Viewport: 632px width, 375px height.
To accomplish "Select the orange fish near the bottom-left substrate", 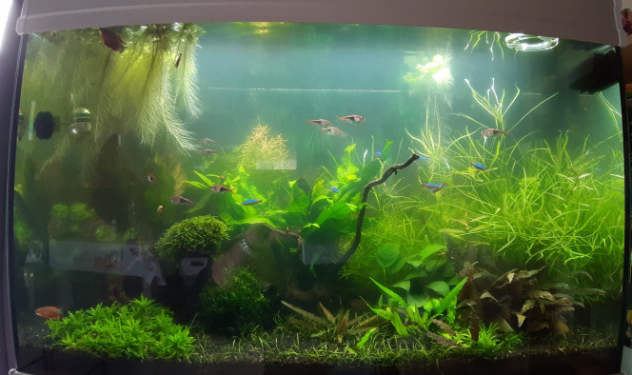I will 49,312.
